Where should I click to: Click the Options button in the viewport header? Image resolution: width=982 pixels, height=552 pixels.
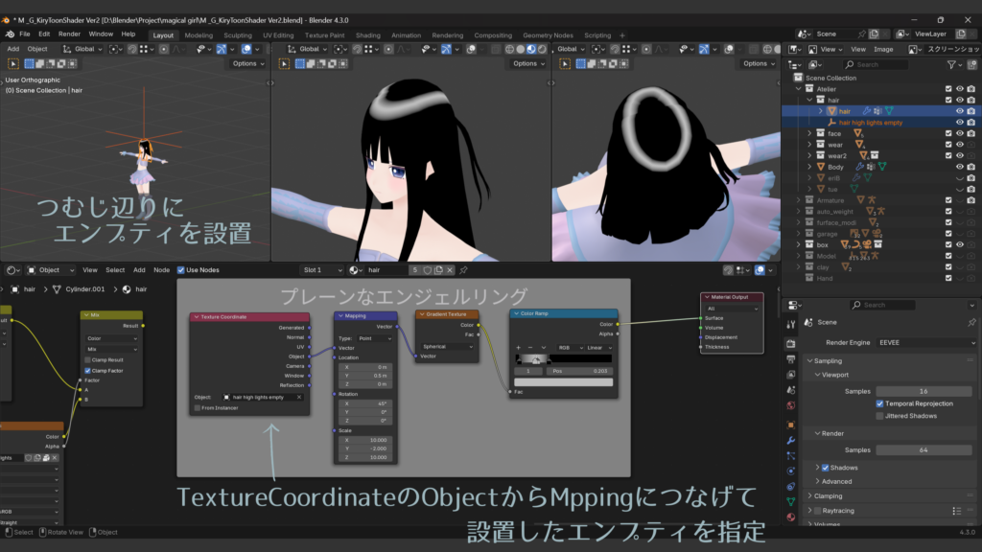click(x=245, y=63)
